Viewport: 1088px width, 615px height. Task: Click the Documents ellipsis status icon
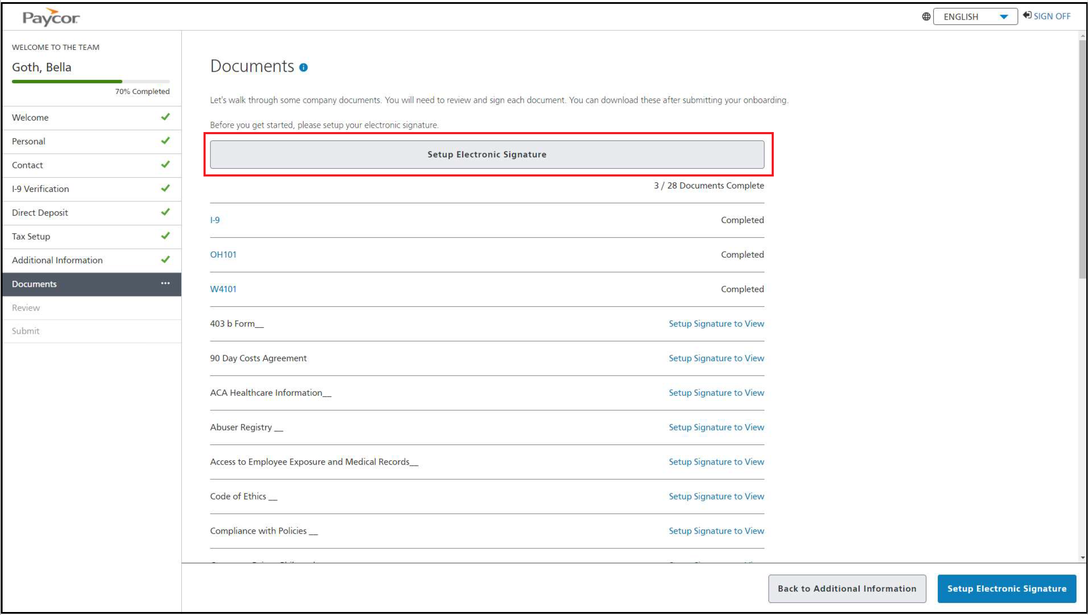point(165,283)
